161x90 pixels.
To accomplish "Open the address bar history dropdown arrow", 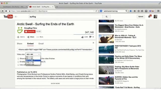I will point(94,11).
